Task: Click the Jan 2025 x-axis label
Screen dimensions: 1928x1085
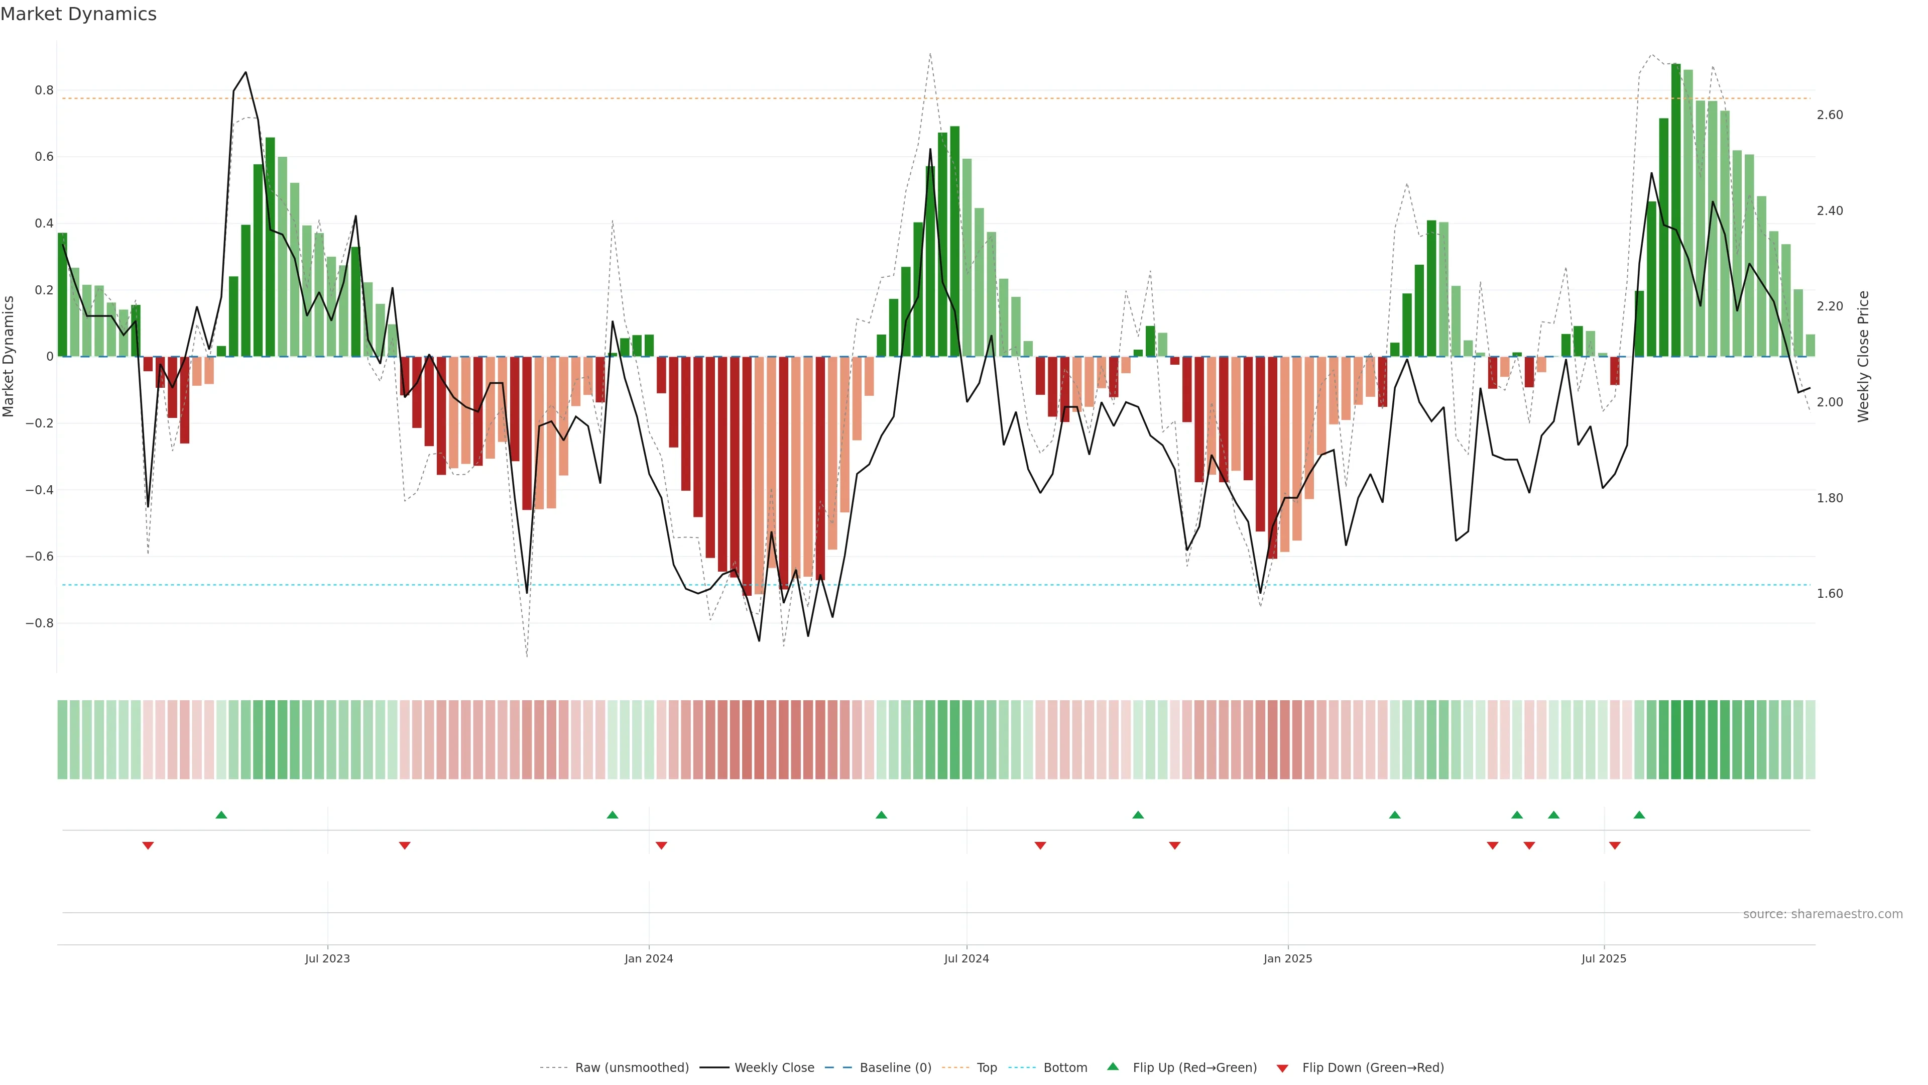Action: (x=1287, y=958)
